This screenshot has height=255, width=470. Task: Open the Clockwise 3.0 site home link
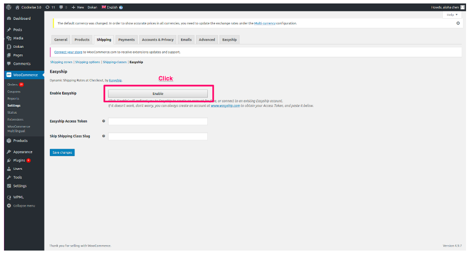point(28,7)
